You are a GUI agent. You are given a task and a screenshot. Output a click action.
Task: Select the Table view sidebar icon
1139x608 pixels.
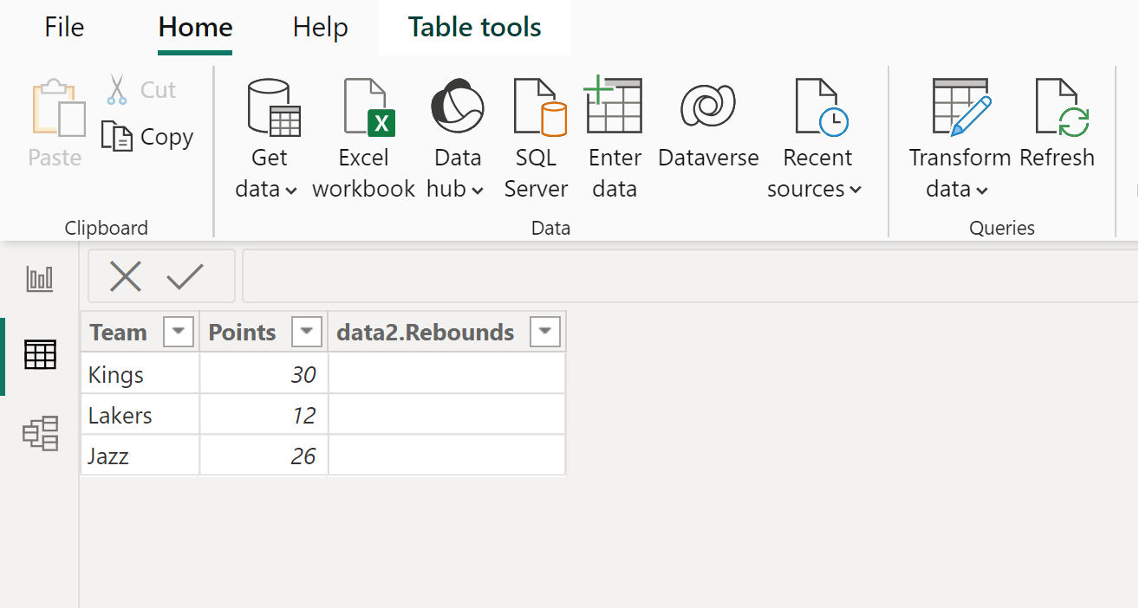40,355
